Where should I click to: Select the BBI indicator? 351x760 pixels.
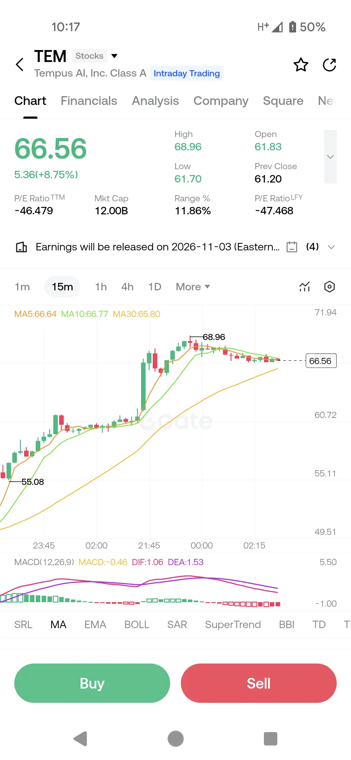tap(287, 625)
